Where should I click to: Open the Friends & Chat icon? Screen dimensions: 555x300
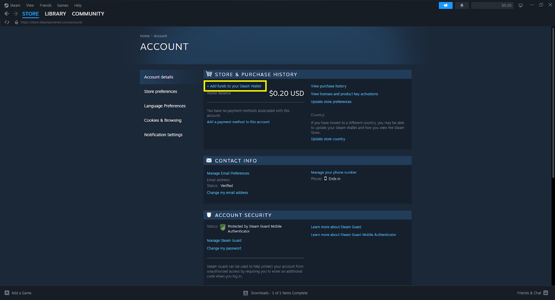click(546, 293)
